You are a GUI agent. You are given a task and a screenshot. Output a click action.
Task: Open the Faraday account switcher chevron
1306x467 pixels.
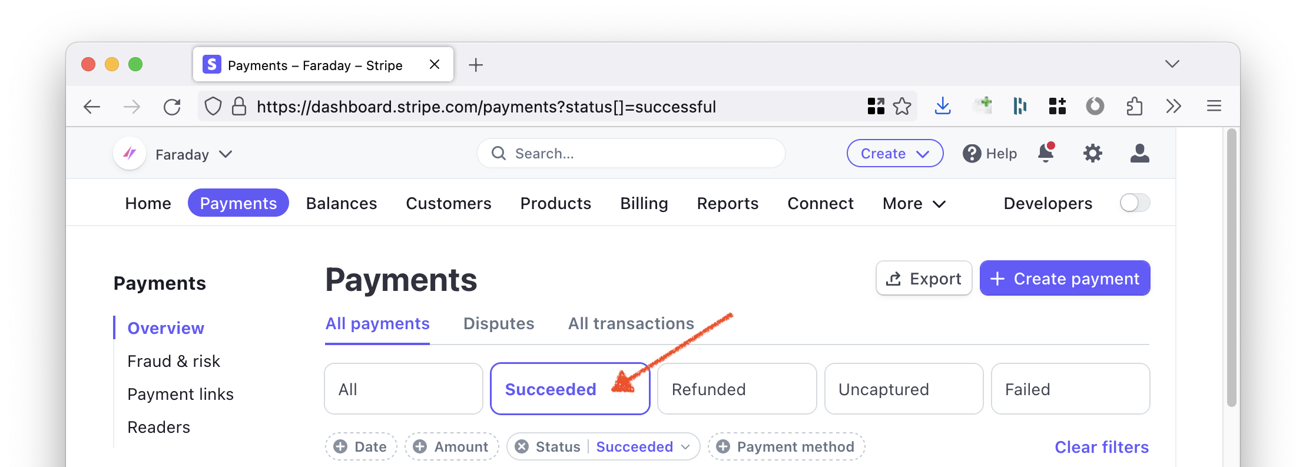pos(227,154)
